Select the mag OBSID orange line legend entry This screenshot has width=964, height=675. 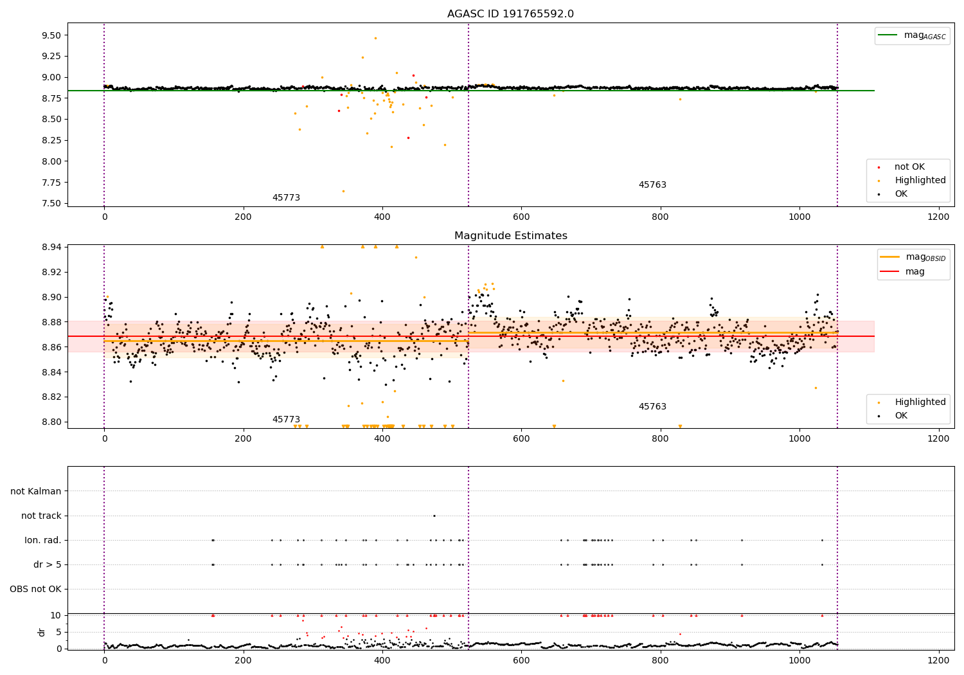(913, 257)
